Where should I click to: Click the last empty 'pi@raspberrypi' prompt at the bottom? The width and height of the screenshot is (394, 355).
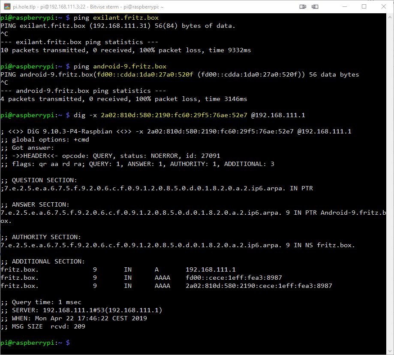coord(35,343)
